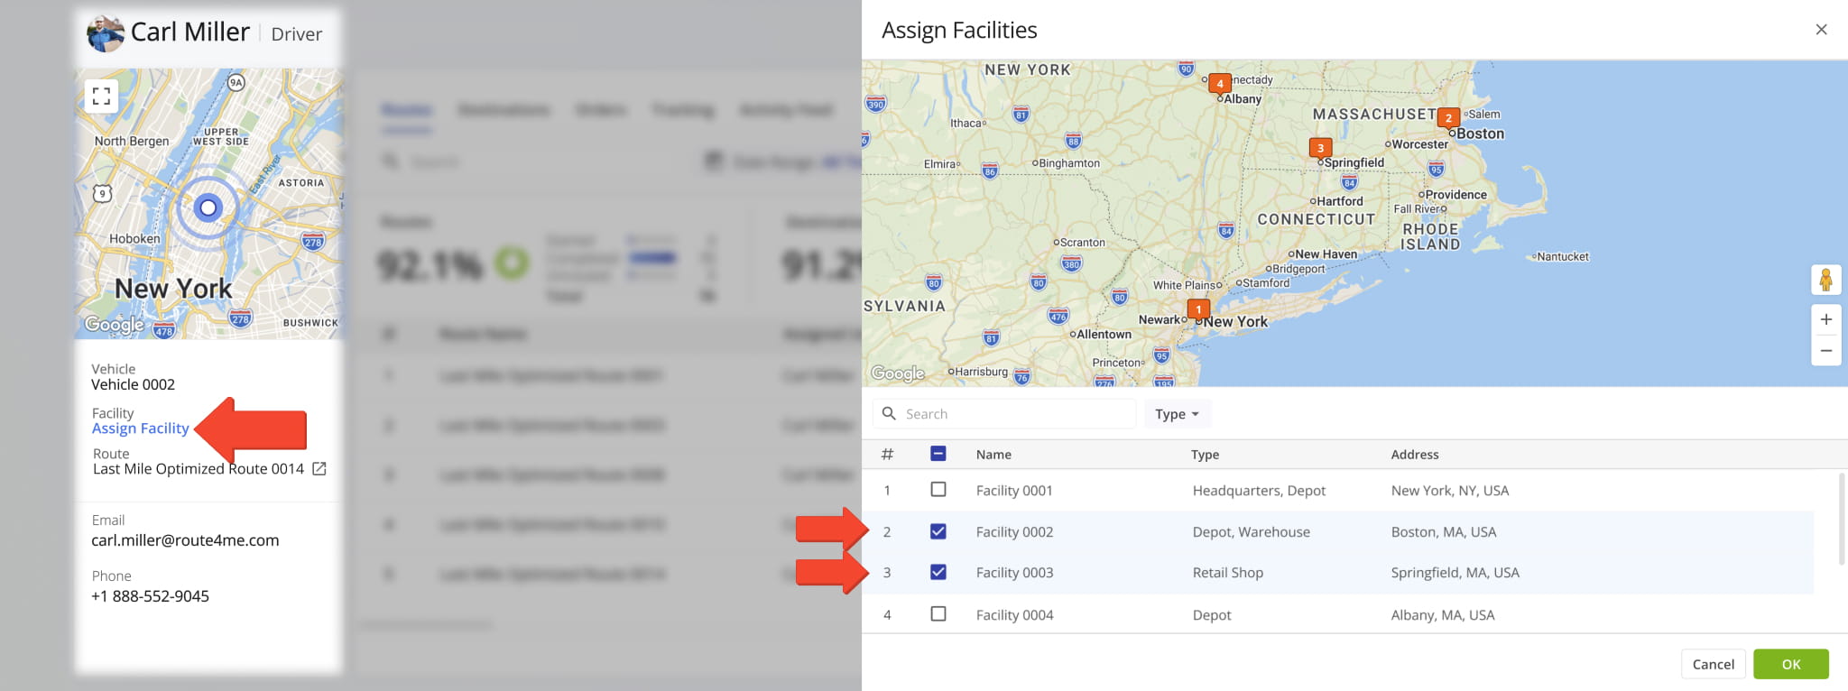The height and width of the screenshot is (691, 1848).
Task: Close the Assign Facilities panel
Action: point(1821,30)
